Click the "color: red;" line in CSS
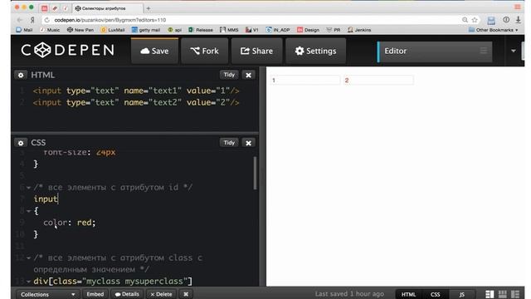Screen dimensions: 531x299 [70, 223]
